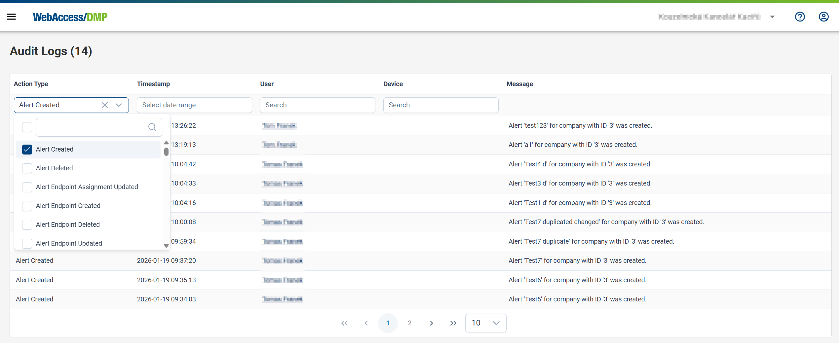Check the Alert Deleted checkbox
The height and width of the screenshot is (343, 839).
pyautogui.click(x=27, y=168)
